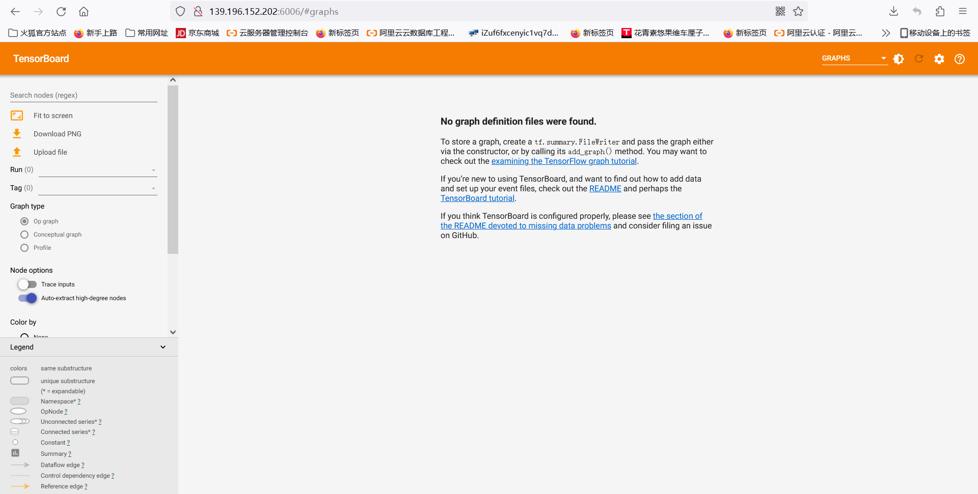Click the sidebar vertical scrollbar thumb
Image resolution: width=978 pixels, height=494 pixels.
[173, 169]
